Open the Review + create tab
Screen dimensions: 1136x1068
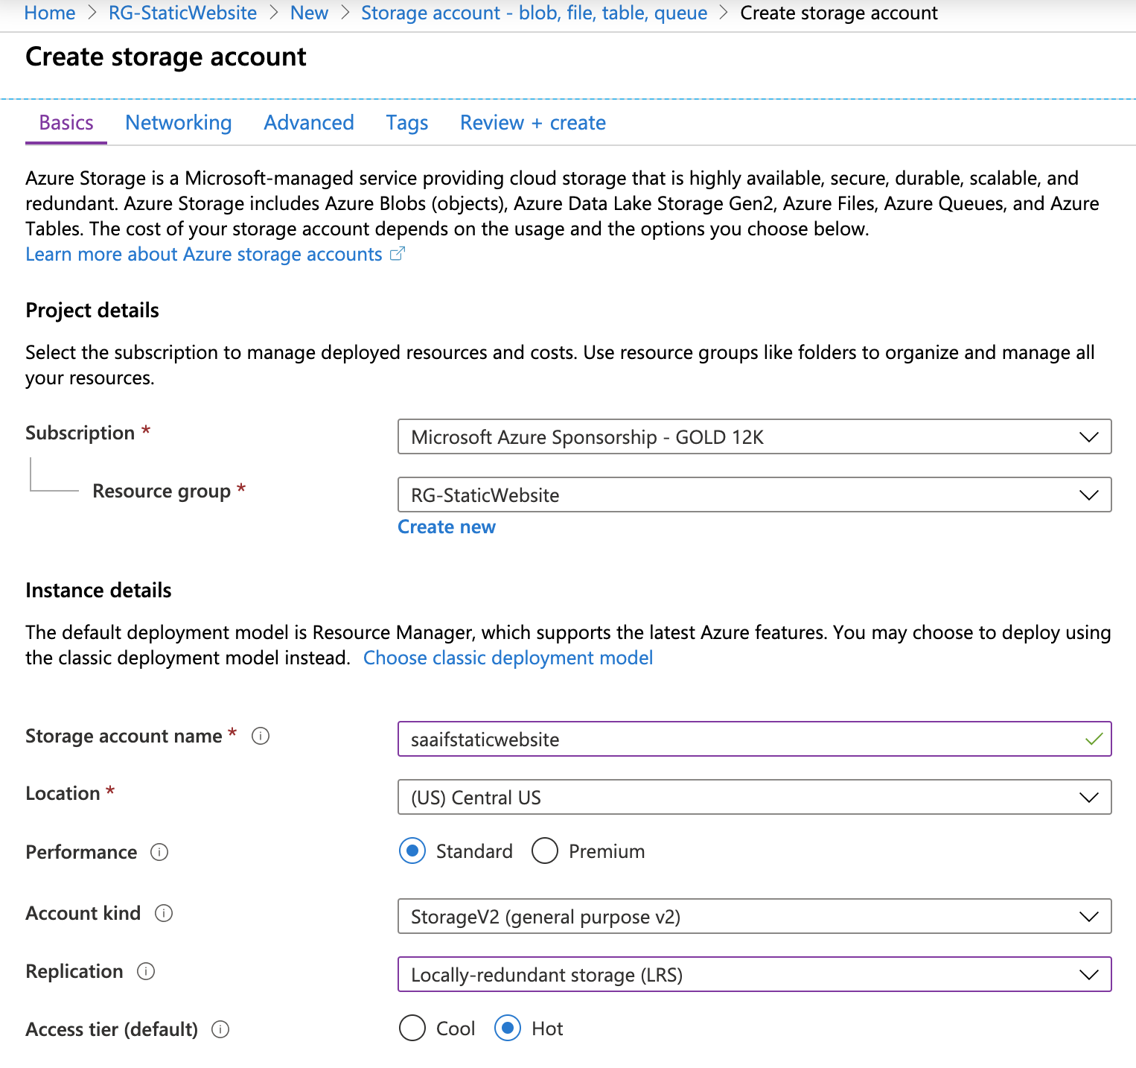(x=533, y=123)
